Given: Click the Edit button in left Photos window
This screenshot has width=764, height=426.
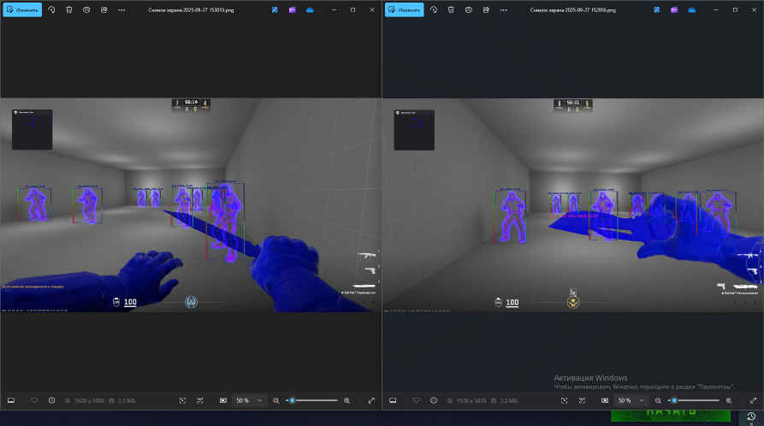Looking at the screenshot, I should pyautogui.click(x=22, y=9).
